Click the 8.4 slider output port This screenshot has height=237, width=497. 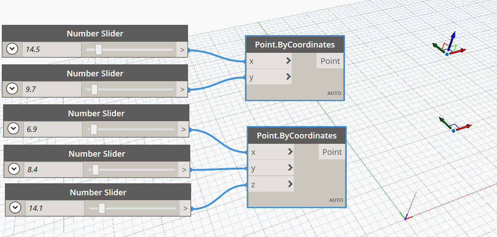pos(184,170)
